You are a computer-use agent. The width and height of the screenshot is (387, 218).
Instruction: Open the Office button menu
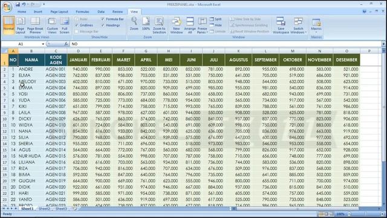pos(7,7)
